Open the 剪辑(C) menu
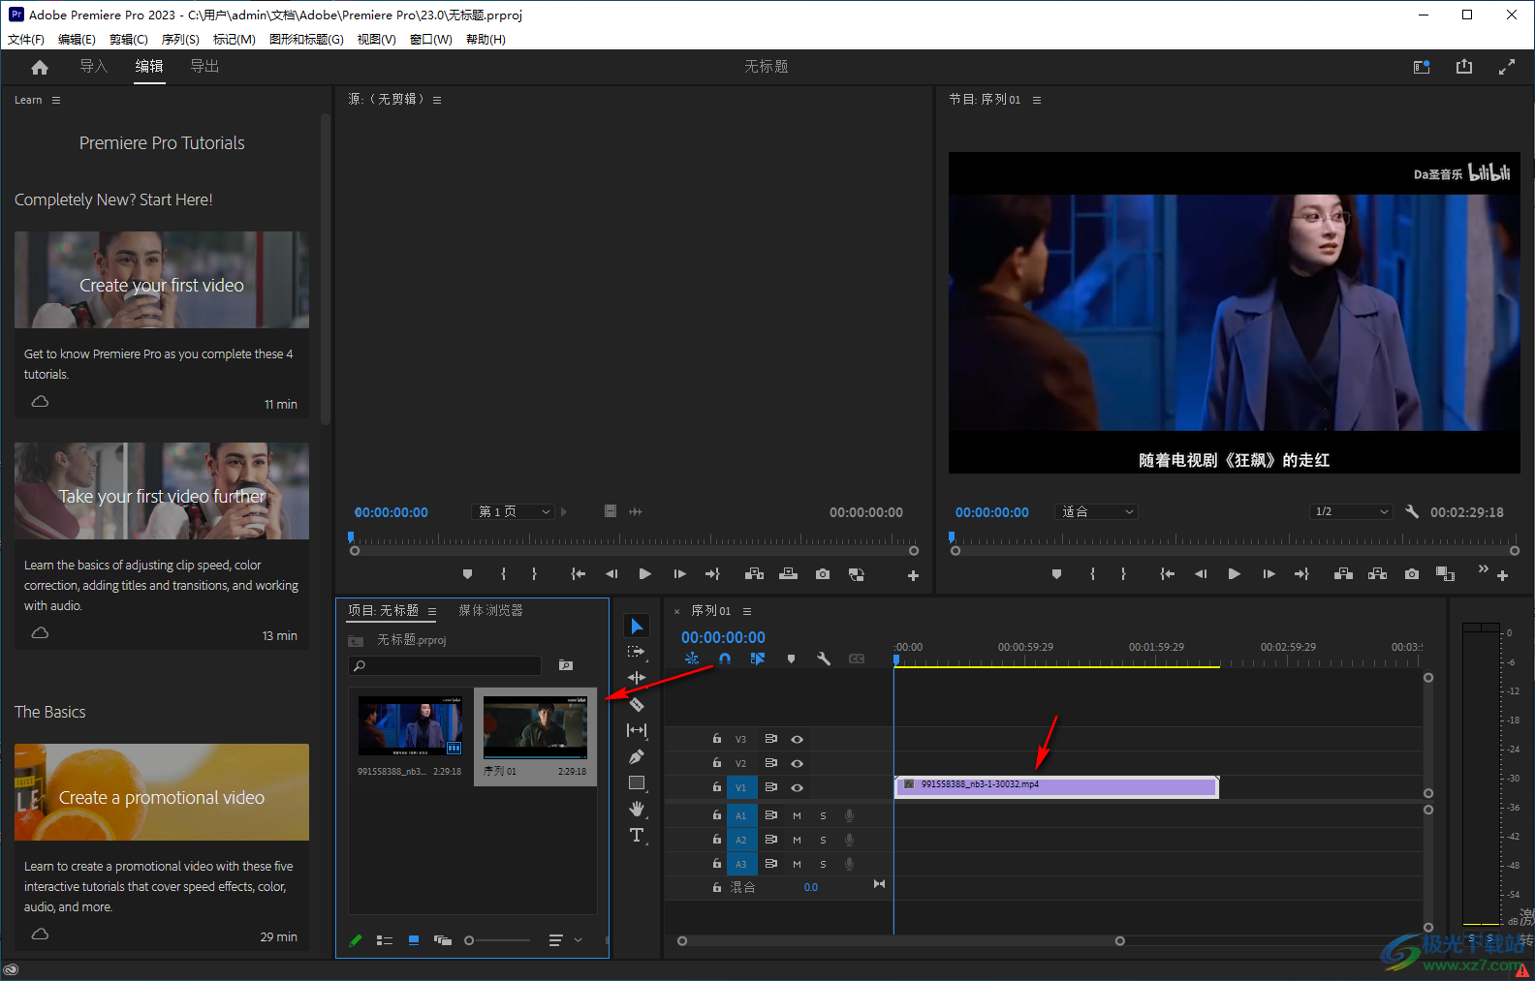1535x981 pixels. pyautogui.click(x=129, y=40)
